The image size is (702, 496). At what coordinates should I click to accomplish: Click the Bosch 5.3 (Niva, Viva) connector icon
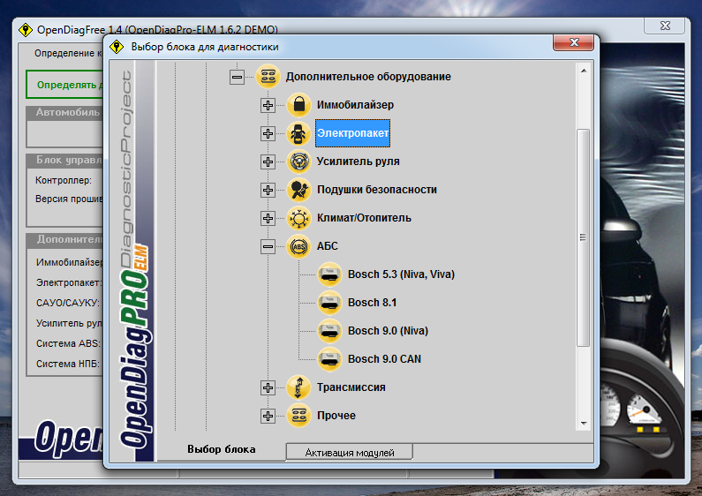coord(329,274)
